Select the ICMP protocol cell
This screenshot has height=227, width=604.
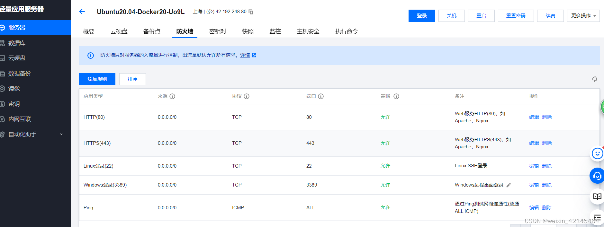point(238,208)
